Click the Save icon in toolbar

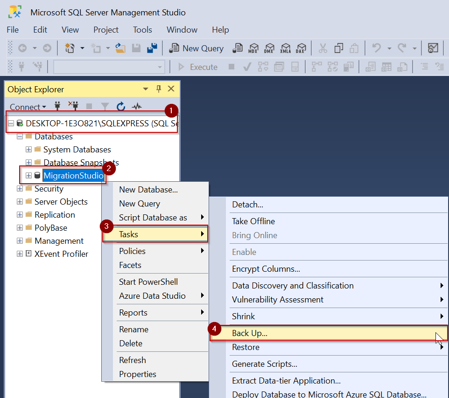(136, 48)
